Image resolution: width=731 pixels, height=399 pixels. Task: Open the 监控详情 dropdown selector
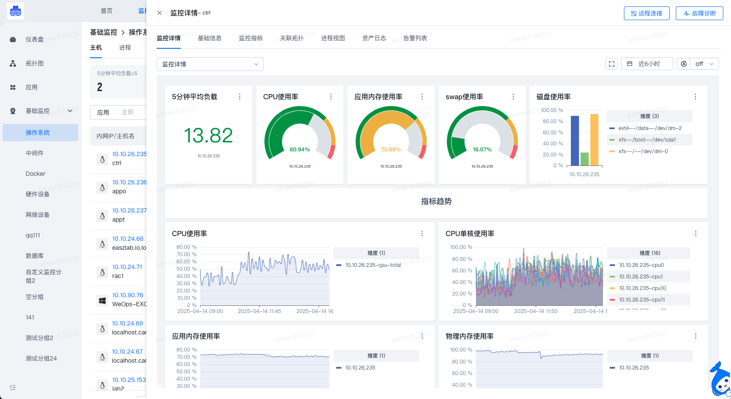click(x=210, y=64)
